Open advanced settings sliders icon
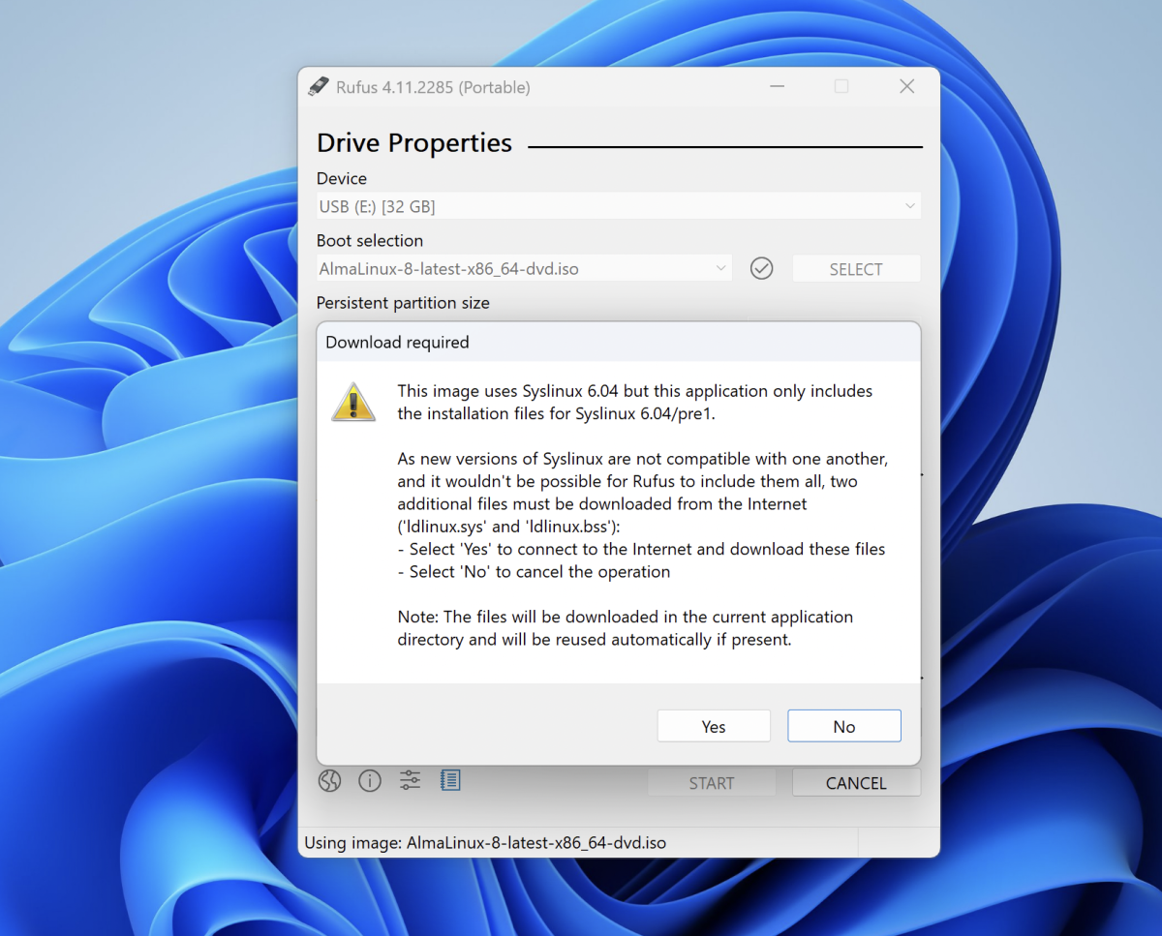 [x=410, y=781]
